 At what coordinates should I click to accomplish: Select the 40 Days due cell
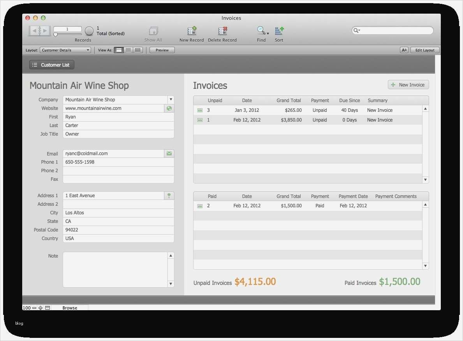[x=349, y=110]
